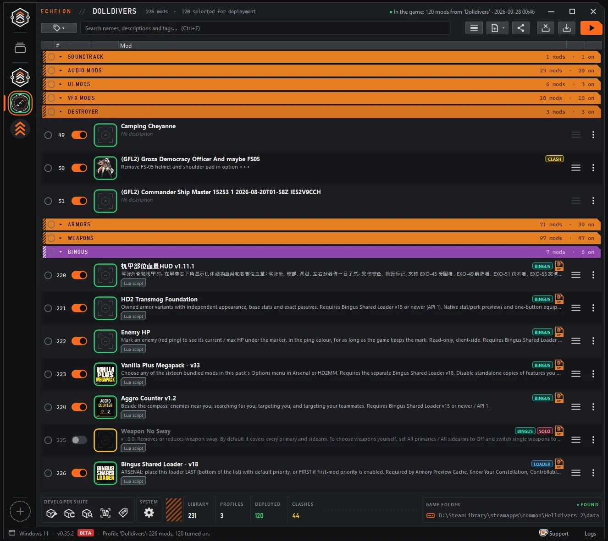608x541 pixels.
Task: Open the tag filter dropdown
Action: point(59,28)
